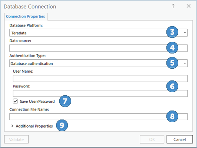197x148 pixels.
Task: Click the Password label text
Action: (x=22, y=86)
